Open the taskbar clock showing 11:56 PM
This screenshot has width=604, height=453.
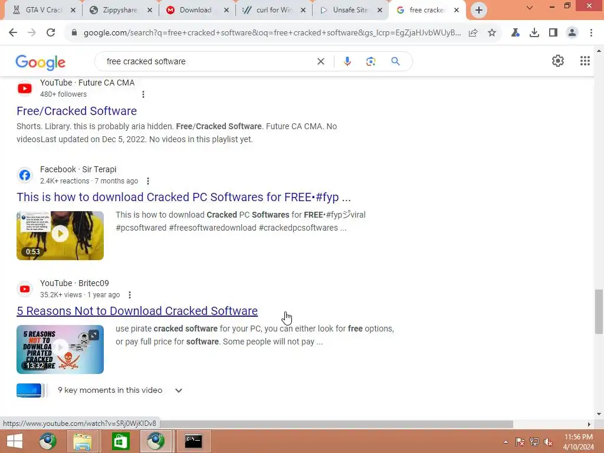[578, 442]
